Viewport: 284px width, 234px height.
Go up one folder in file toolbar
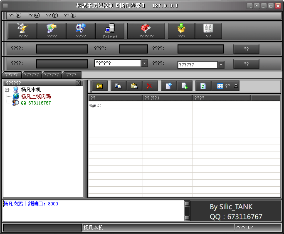(x=99, y=86)
